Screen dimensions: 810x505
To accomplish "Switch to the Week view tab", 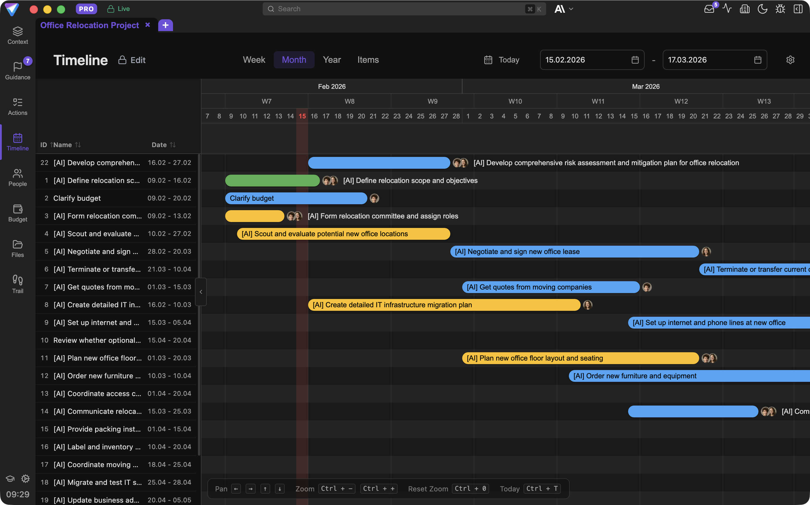I will tap(254, 59).
